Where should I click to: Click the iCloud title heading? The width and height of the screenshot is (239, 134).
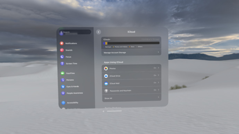131,32
